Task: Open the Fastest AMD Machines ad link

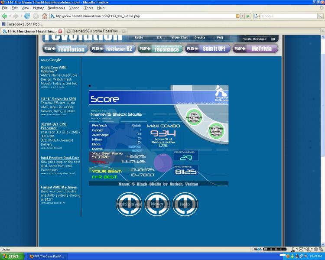Action: coord(59,187)
